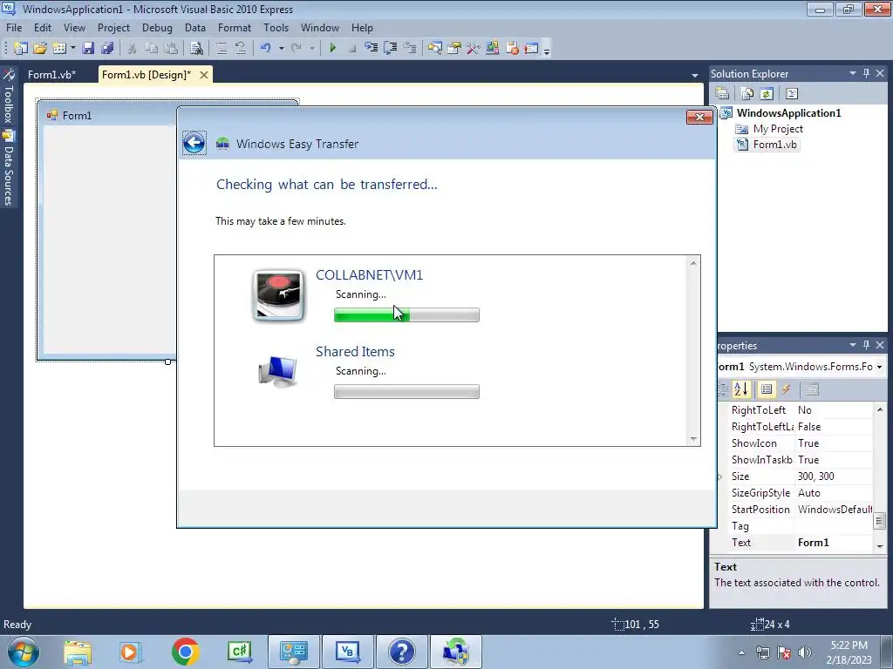Click Solution Explorer Properties icon

pyautogui.click(x=722, y=93)
